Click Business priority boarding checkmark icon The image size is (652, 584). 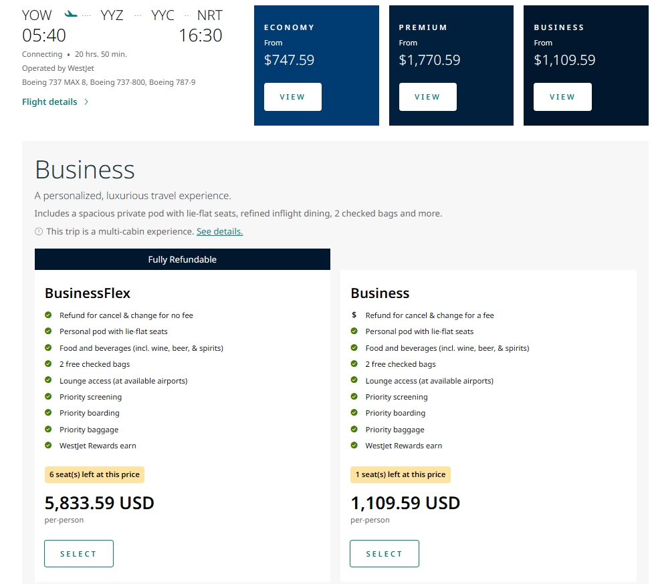[354, 413]
